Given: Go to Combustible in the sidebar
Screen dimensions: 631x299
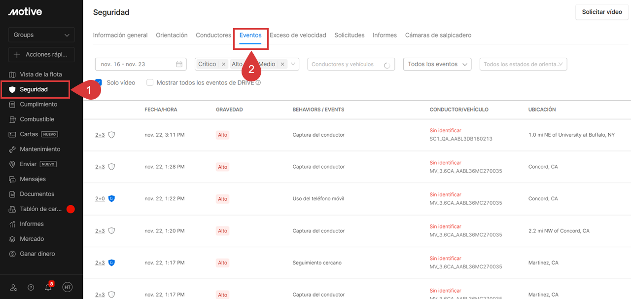Looking at the screenshot, I should [x=37, y=119].
